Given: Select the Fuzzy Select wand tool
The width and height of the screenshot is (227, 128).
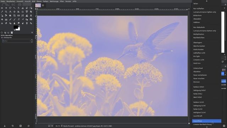Looking at the screenshot, I should tap(14, 8).
